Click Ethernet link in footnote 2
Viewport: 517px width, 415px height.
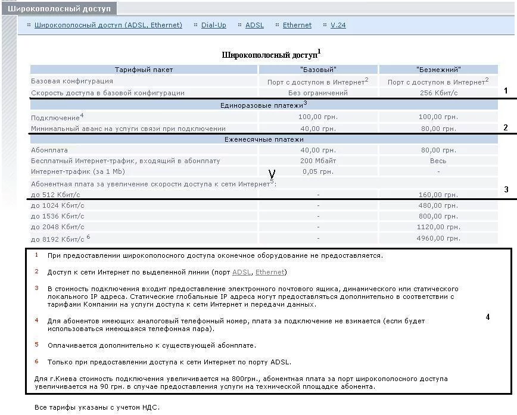coord(270,272)
